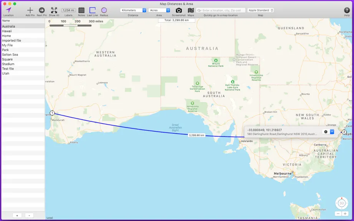Image resolution: width=354 pixels, height=221 pixels.
Task: Open the Legal link on map
Action: click(x=50, y=218)
